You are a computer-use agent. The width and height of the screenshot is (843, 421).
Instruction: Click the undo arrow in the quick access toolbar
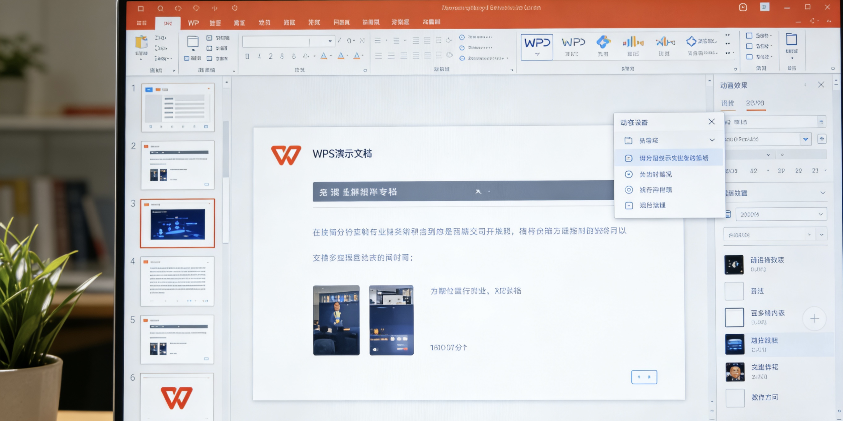(x=178, y=8)
